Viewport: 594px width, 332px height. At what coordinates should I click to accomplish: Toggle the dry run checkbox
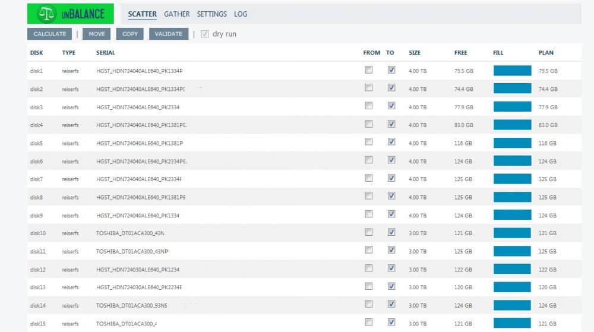(204, 34)
